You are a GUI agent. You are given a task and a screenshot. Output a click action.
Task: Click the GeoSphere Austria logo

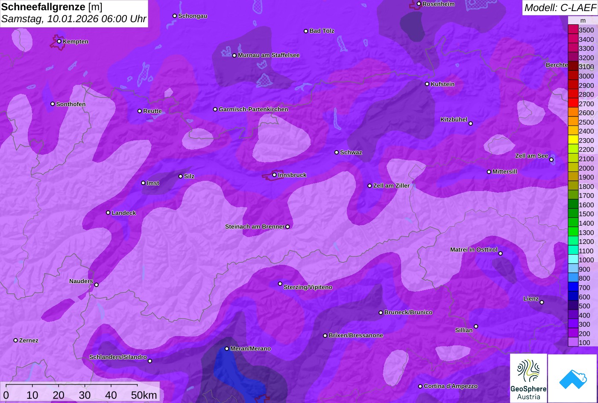(x=528, y=378)
